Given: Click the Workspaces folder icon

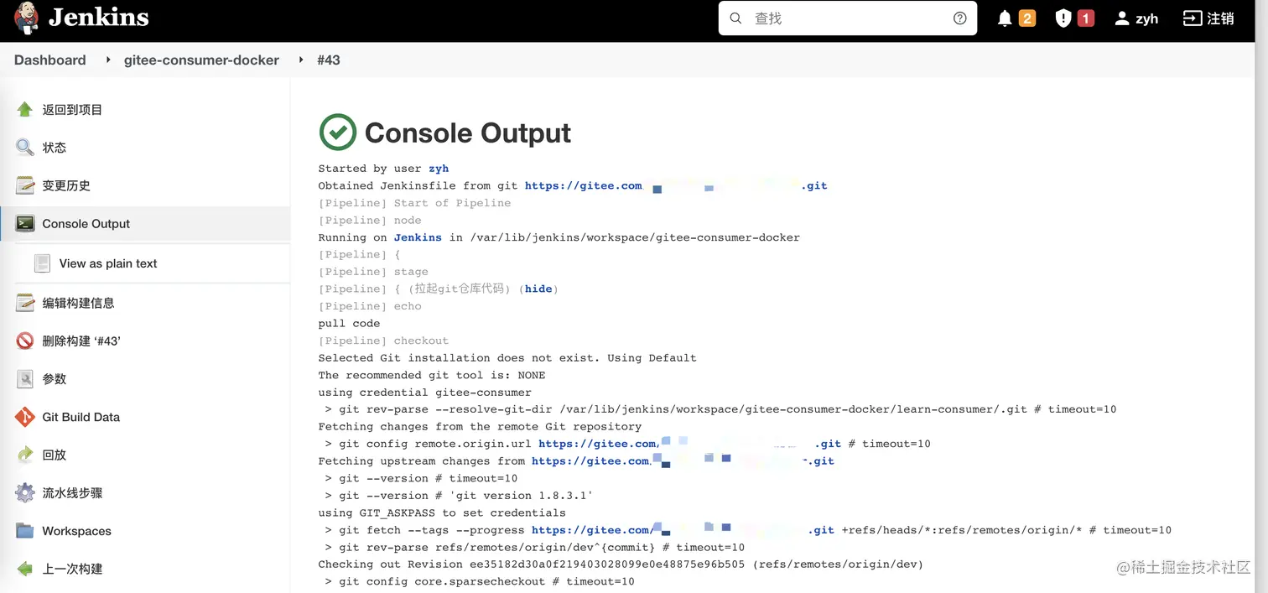Looking at the screenshot, I should click(25, 531).
